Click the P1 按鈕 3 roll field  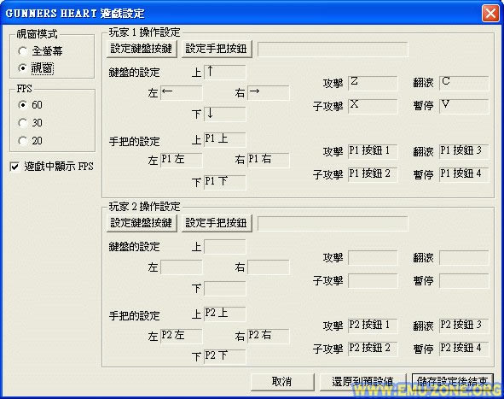(x=464, y=151)
